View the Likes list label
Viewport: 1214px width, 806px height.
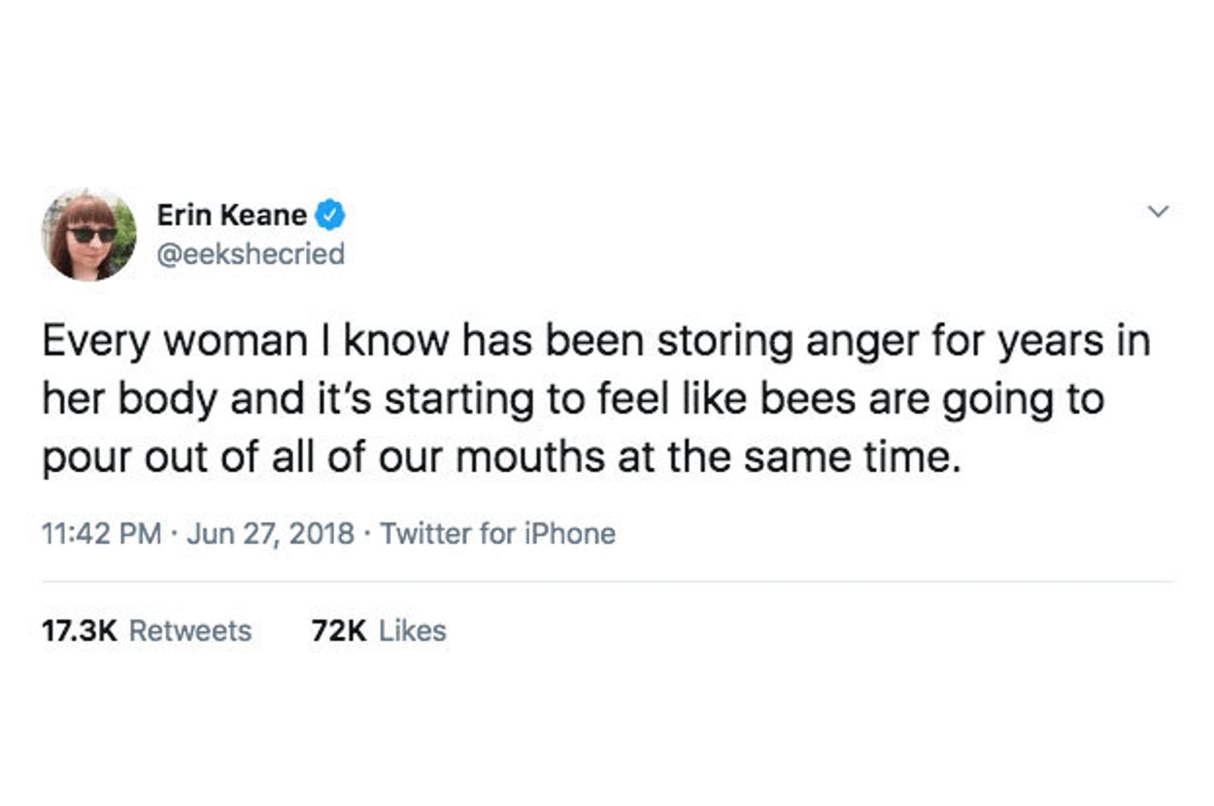[x=412, y=631]
